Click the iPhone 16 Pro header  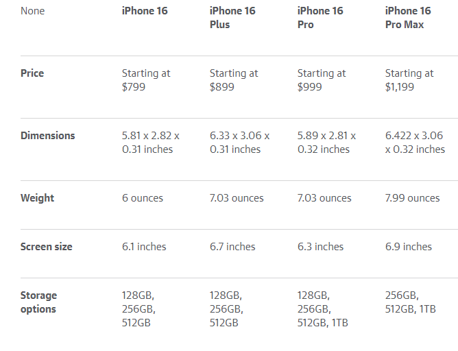tap(320, 18)
